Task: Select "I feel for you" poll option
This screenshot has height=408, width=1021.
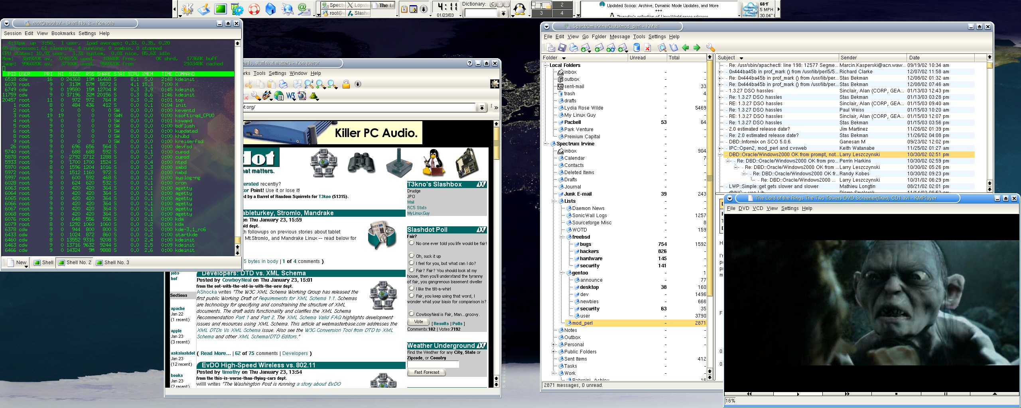Action: coord(412,263)
